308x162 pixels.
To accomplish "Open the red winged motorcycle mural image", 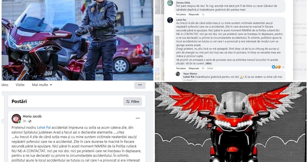I will (x=231, y=122).
